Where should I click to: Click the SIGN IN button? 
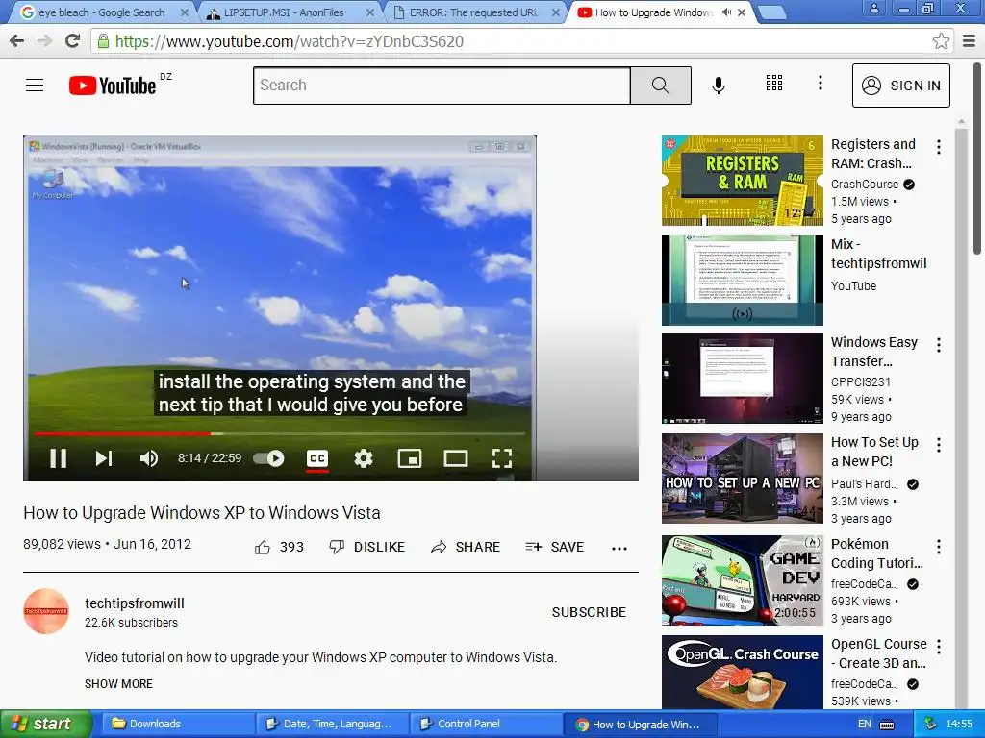(900, 86)
